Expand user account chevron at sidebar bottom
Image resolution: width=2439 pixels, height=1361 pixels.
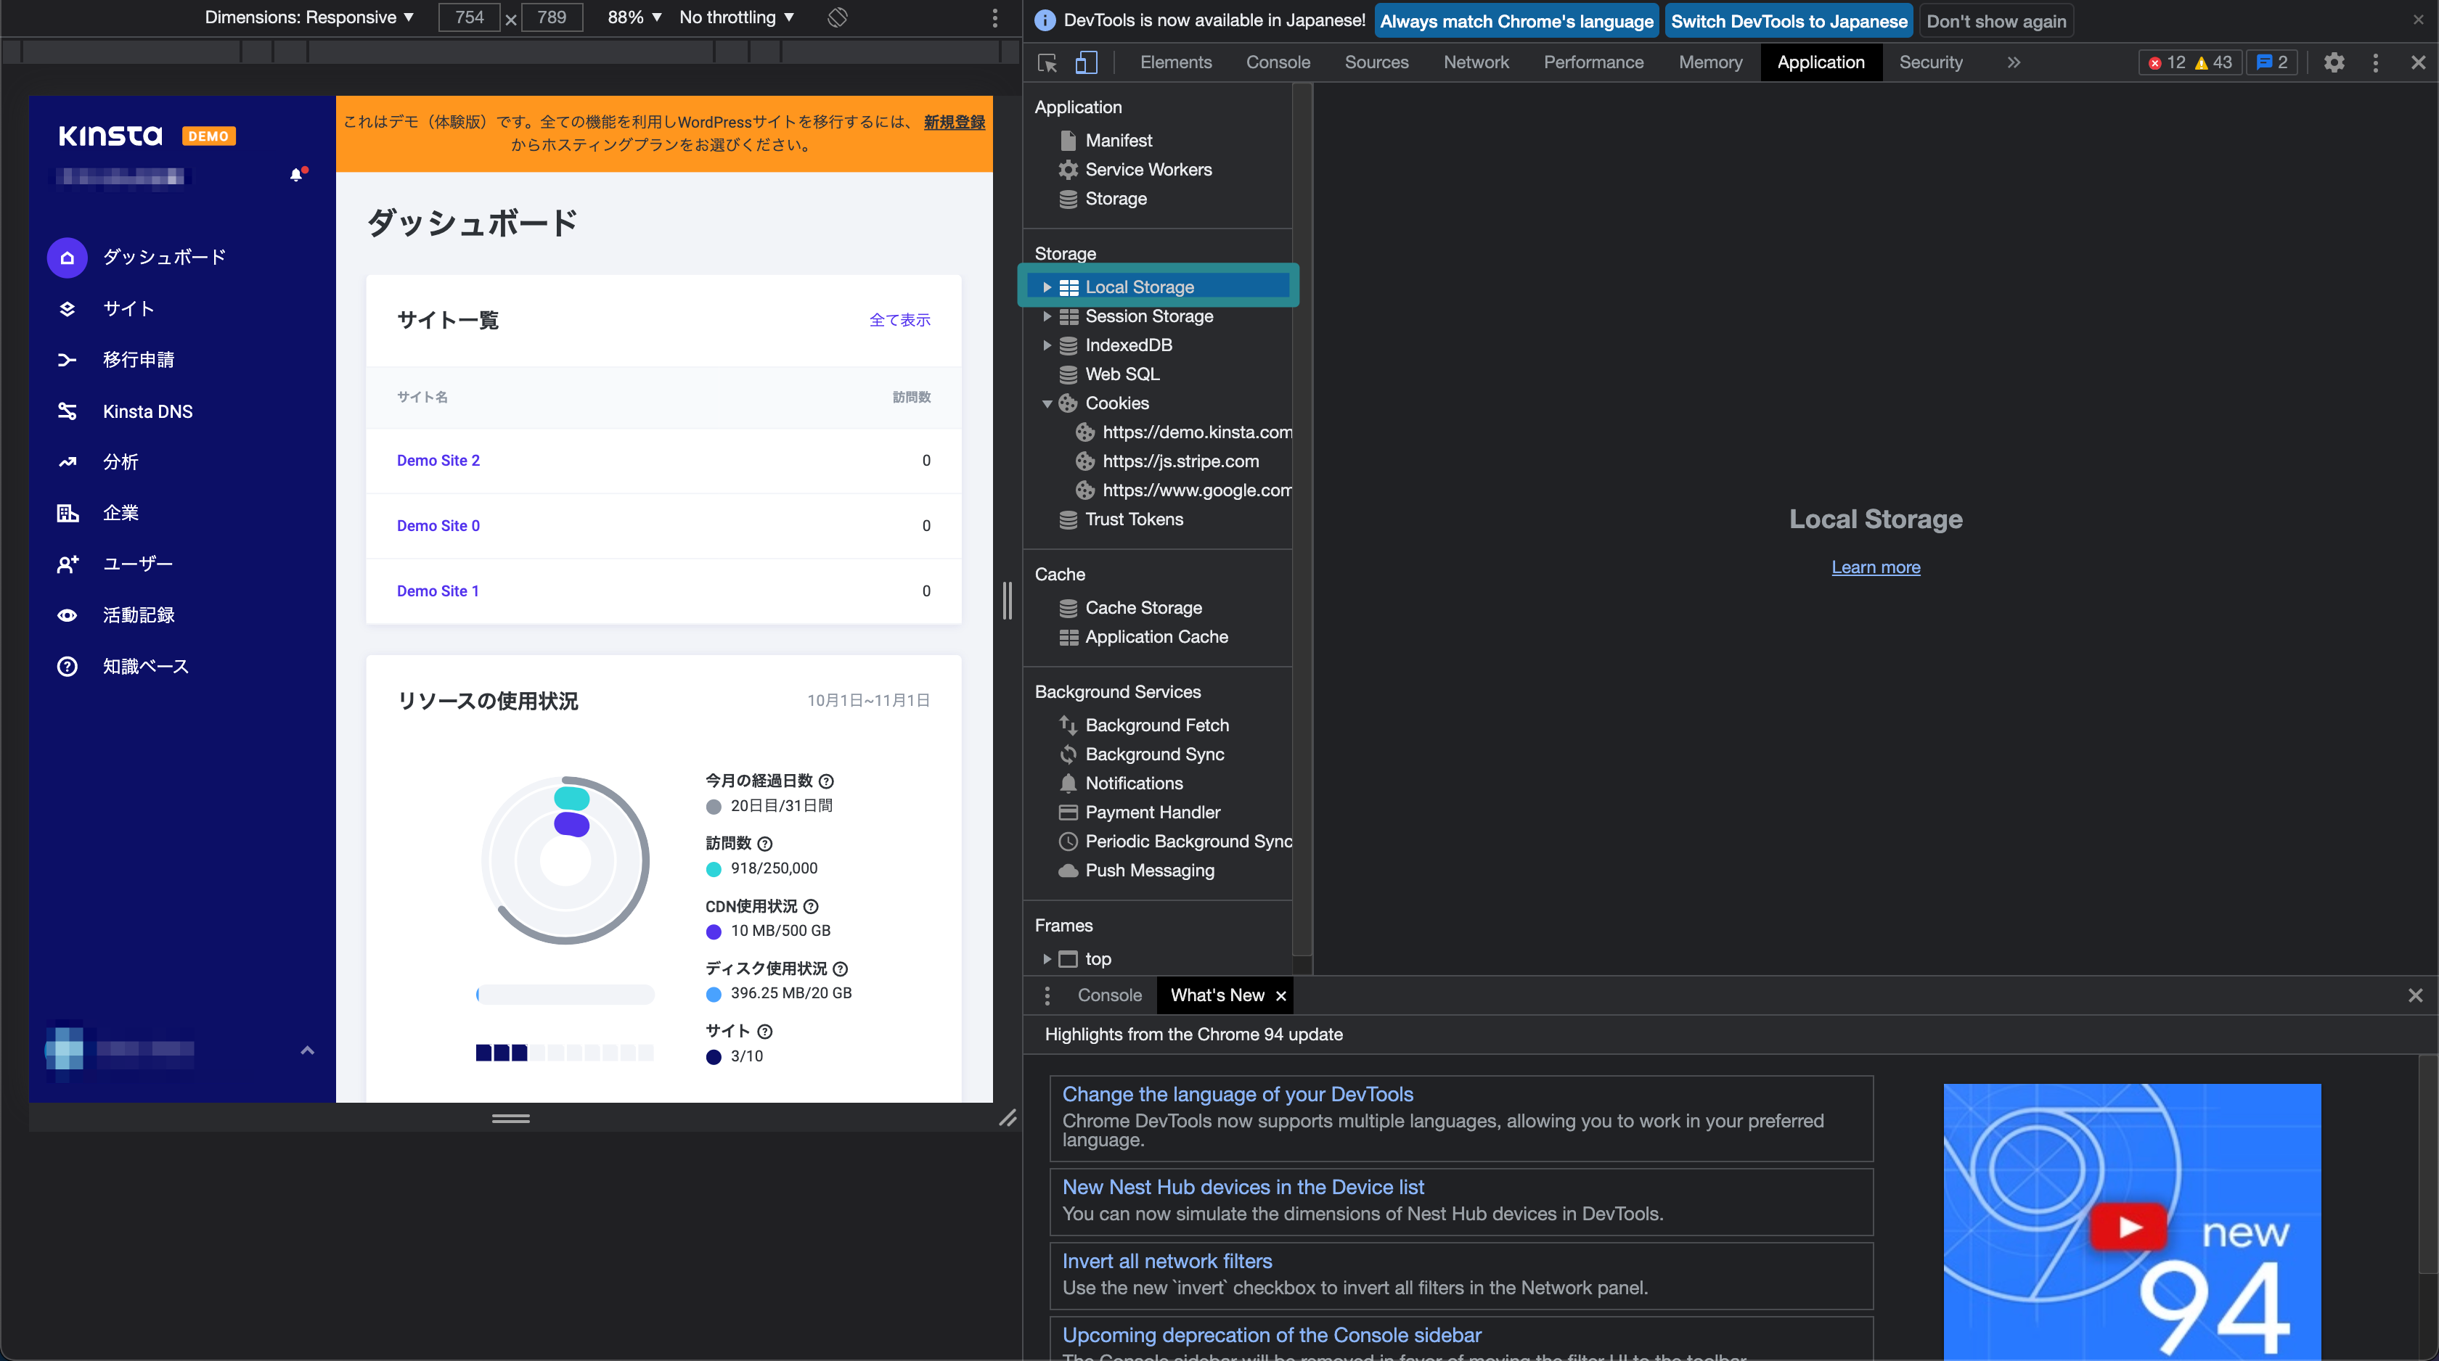tap(307, 1050)
